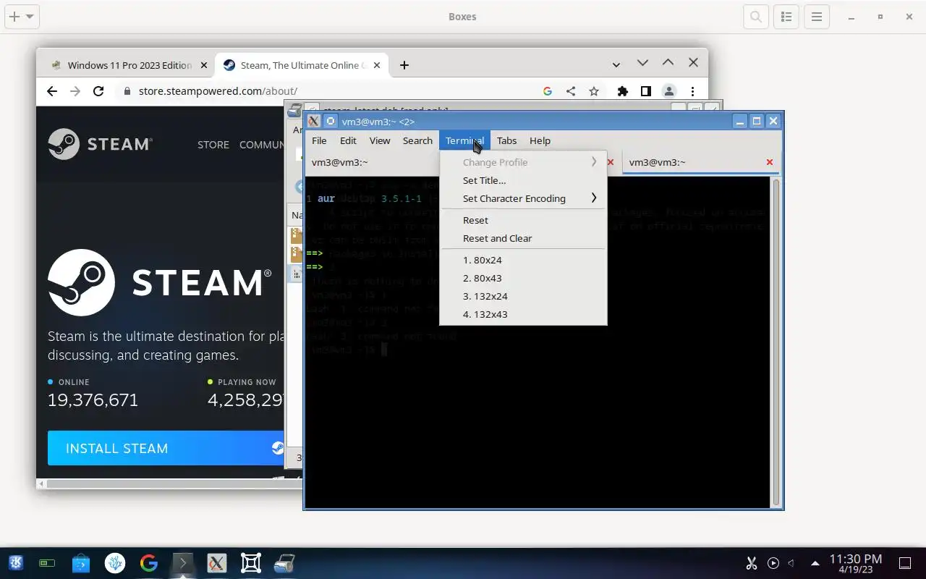
Task: Open the STORE link on Steam
Action: 213,145
